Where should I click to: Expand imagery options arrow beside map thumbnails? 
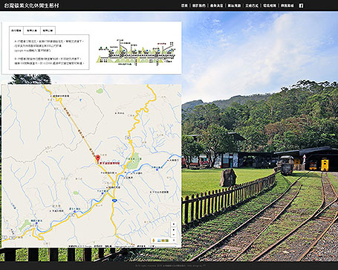[x=174, y=240]
